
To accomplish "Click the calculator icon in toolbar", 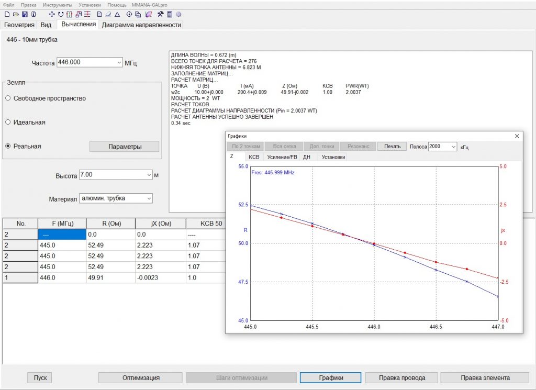I will [170, 14].
